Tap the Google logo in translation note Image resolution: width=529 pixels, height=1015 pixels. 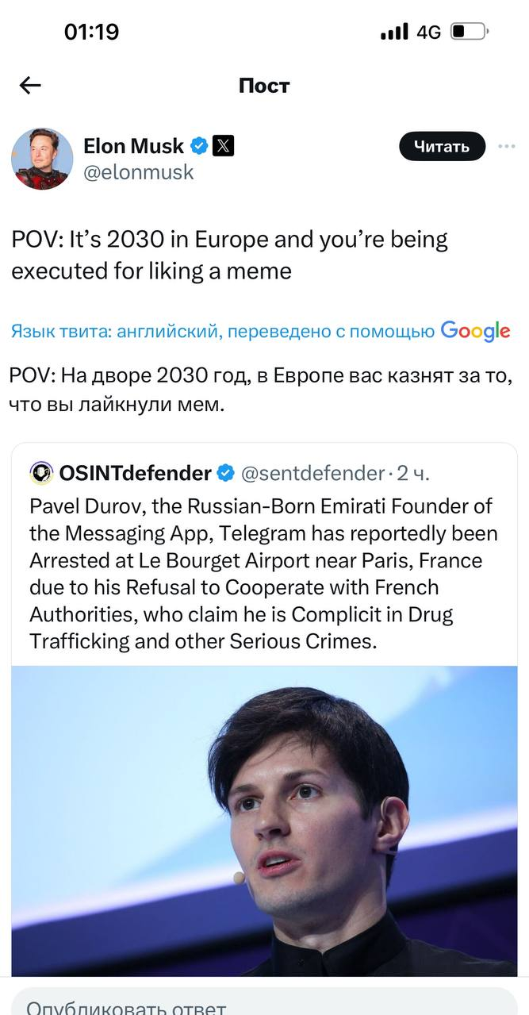(475, 331)
